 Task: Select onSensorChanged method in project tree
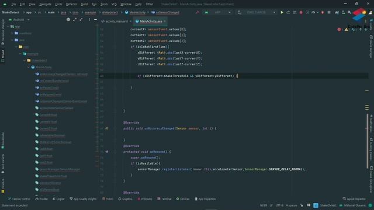[61, 101]
